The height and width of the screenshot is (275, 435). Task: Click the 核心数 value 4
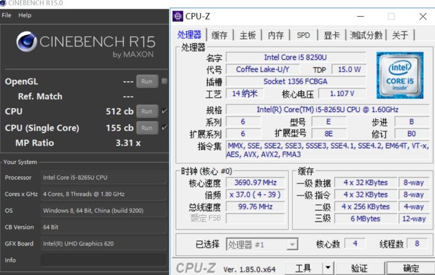[355, 244]
